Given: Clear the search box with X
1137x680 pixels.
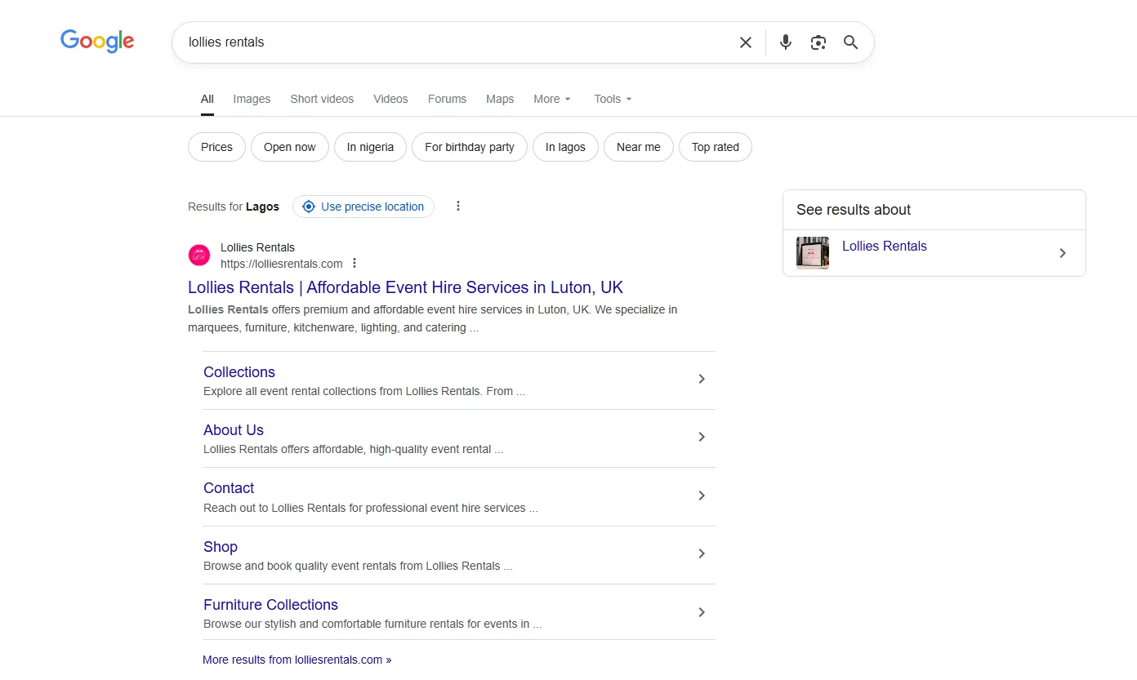Looking at the screenshot, I should [x=746, y=42].
